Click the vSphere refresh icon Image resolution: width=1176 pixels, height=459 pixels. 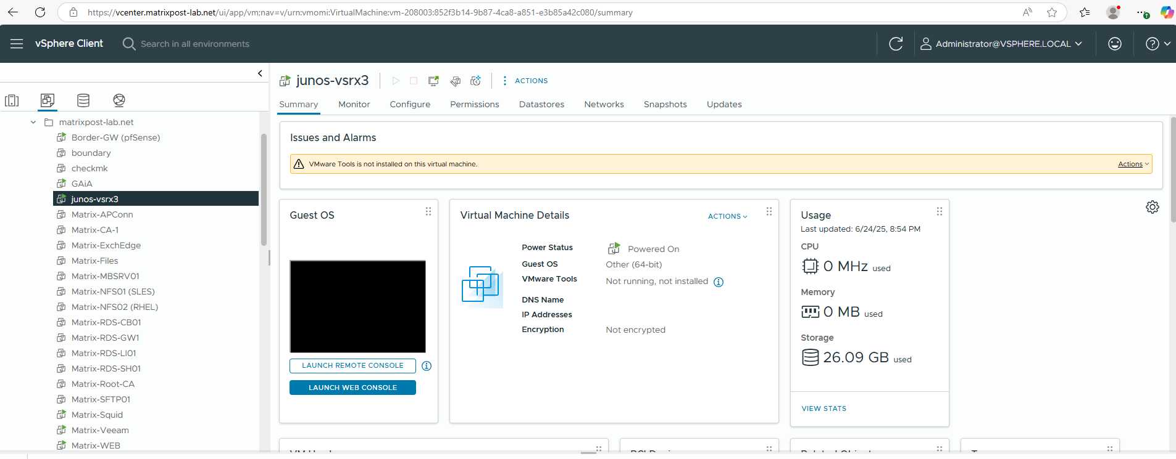coord(896,44)
